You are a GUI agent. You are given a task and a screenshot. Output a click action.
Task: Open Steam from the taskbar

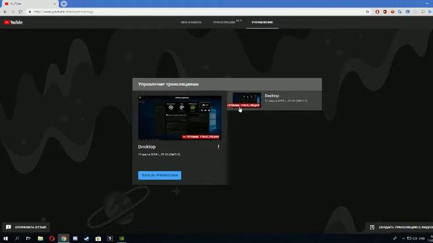point(87,238)
